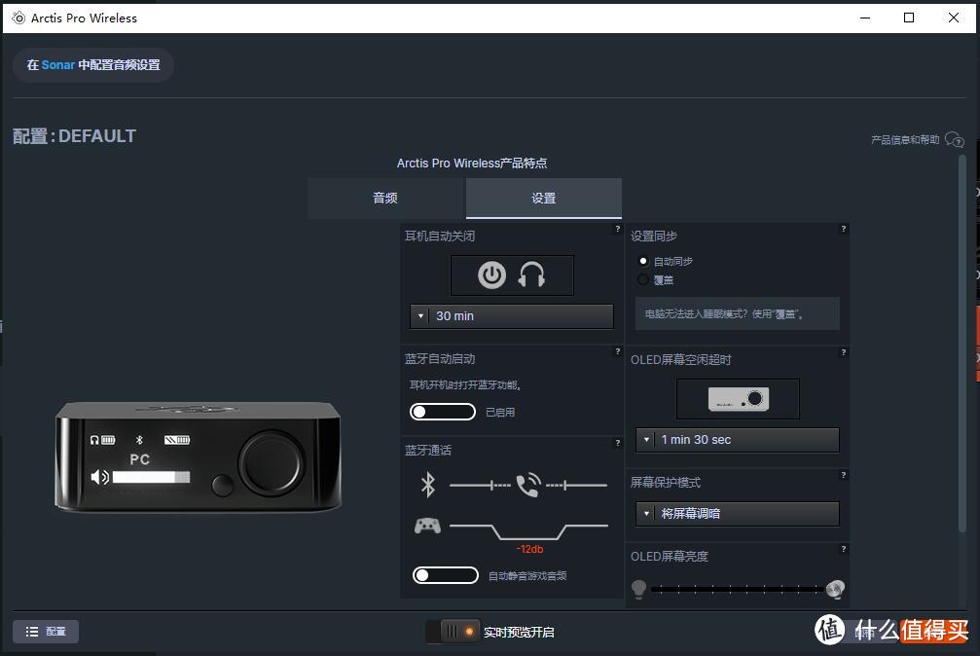
Task: Show help for 蓝牙自动启动 section
Action: click(618, 351)
